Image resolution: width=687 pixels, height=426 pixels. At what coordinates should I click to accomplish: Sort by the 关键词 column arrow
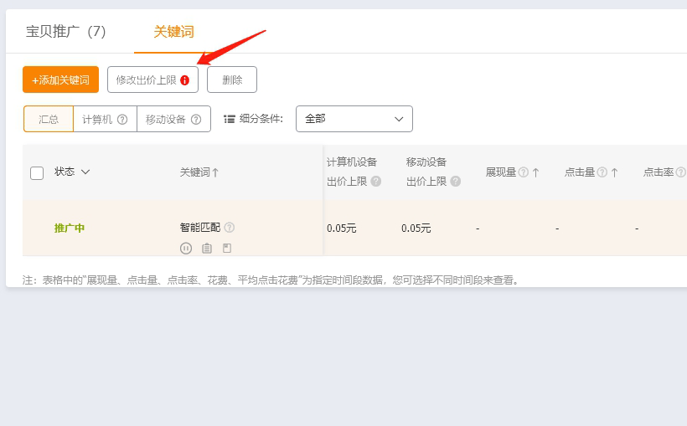(x=215, y=172)
